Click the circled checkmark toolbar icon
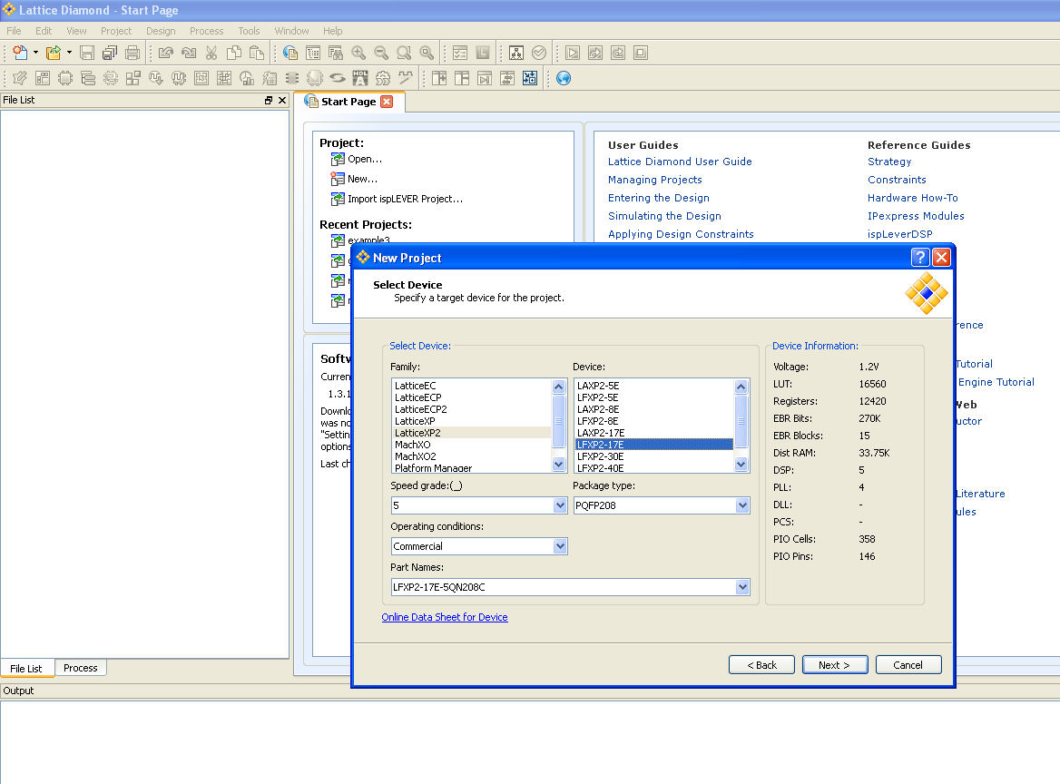This screenshot has width=1060, height=784. click(539, 53)
